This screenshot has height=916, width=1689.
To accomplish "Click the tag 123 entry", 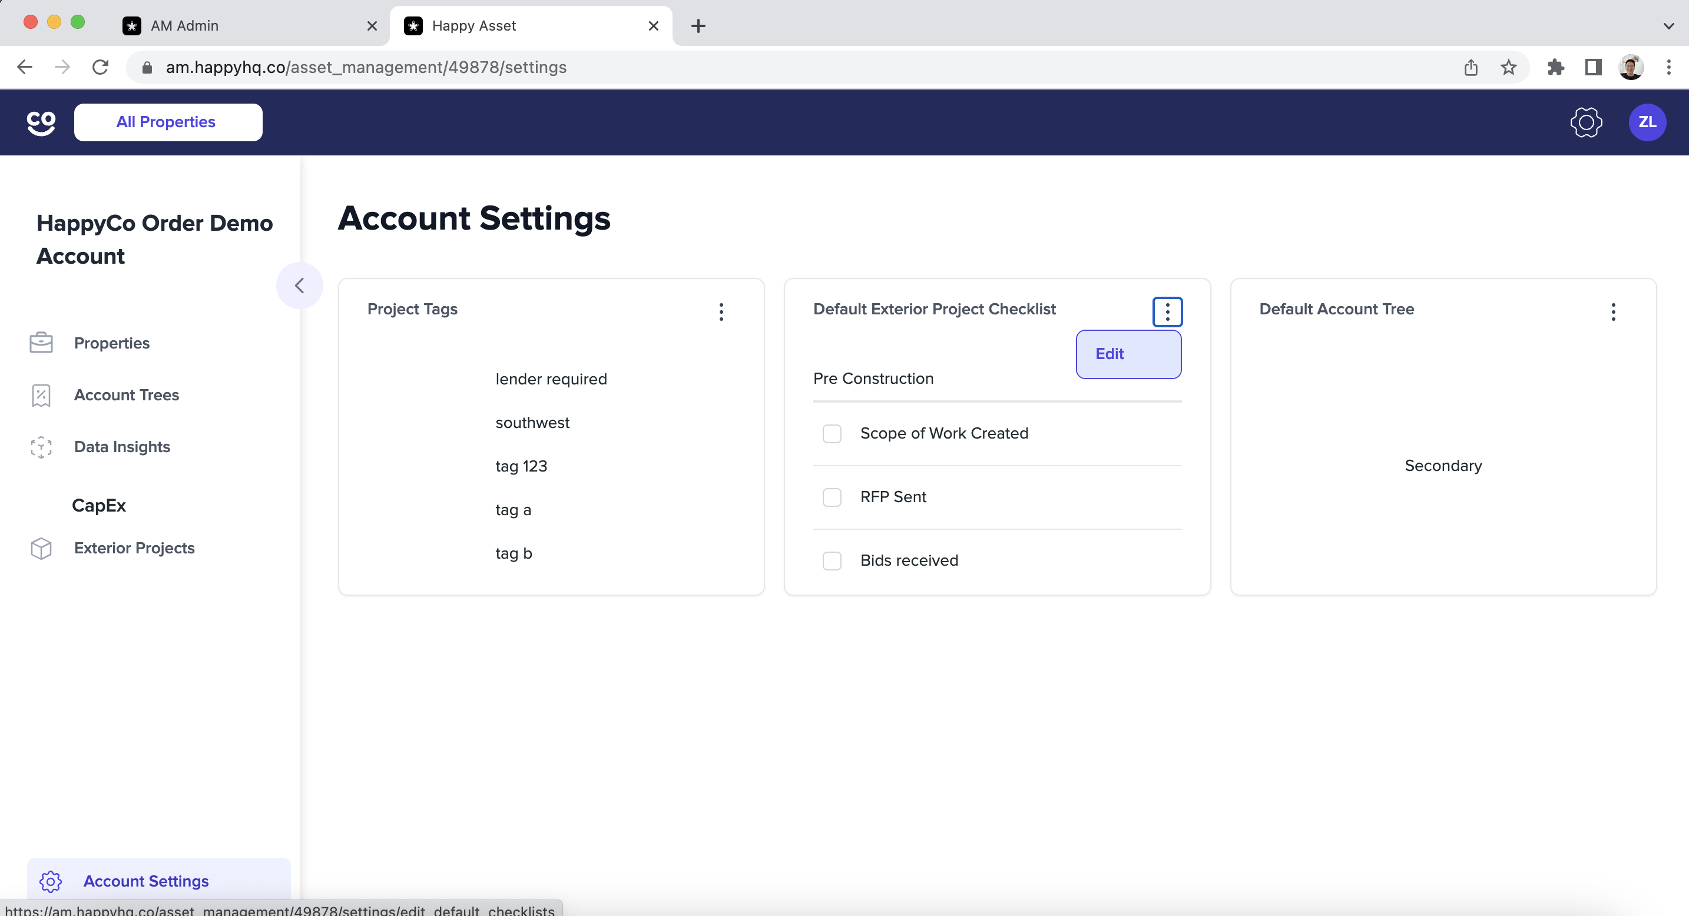I will 521,466.
